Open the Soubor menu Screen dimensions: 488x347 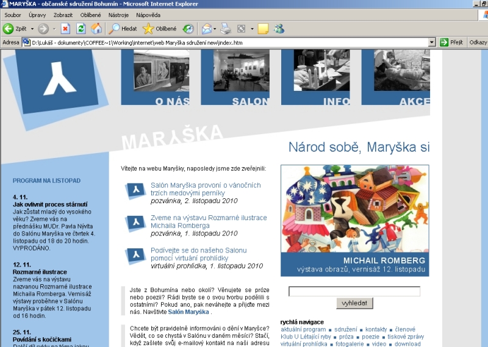click(x=12, y=15)
